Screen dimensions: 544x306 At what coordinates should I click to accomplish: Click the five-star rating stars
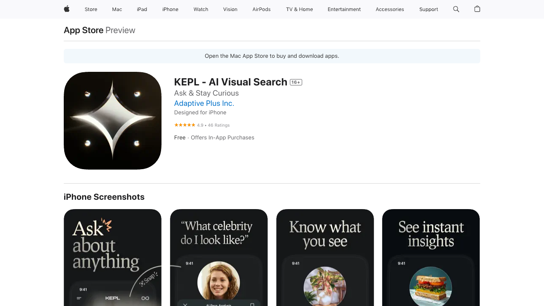[x=184, y=125]
